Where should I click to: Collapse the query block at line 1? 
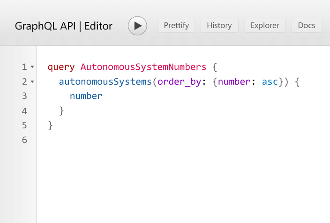click(32, 67)
